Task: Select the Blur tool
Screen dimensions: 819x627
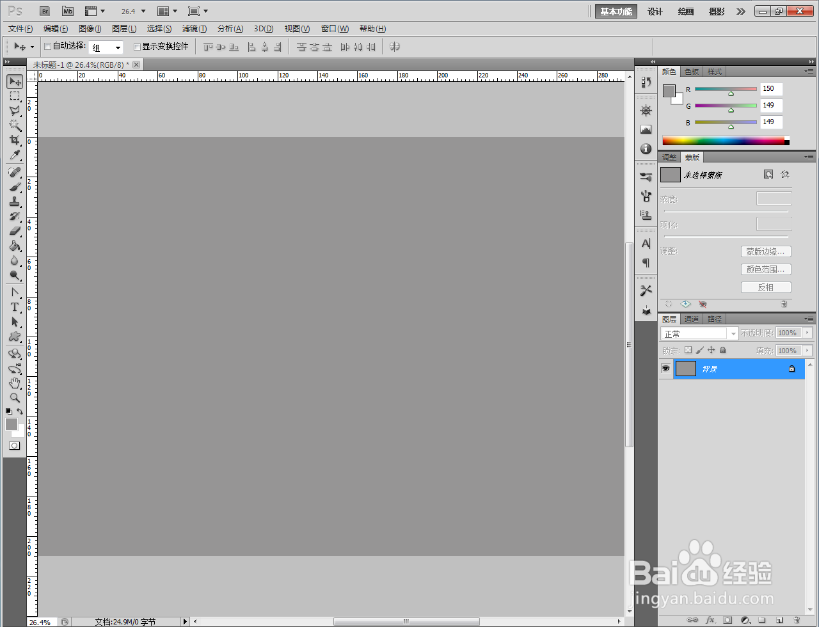Action: pos(15,261)
